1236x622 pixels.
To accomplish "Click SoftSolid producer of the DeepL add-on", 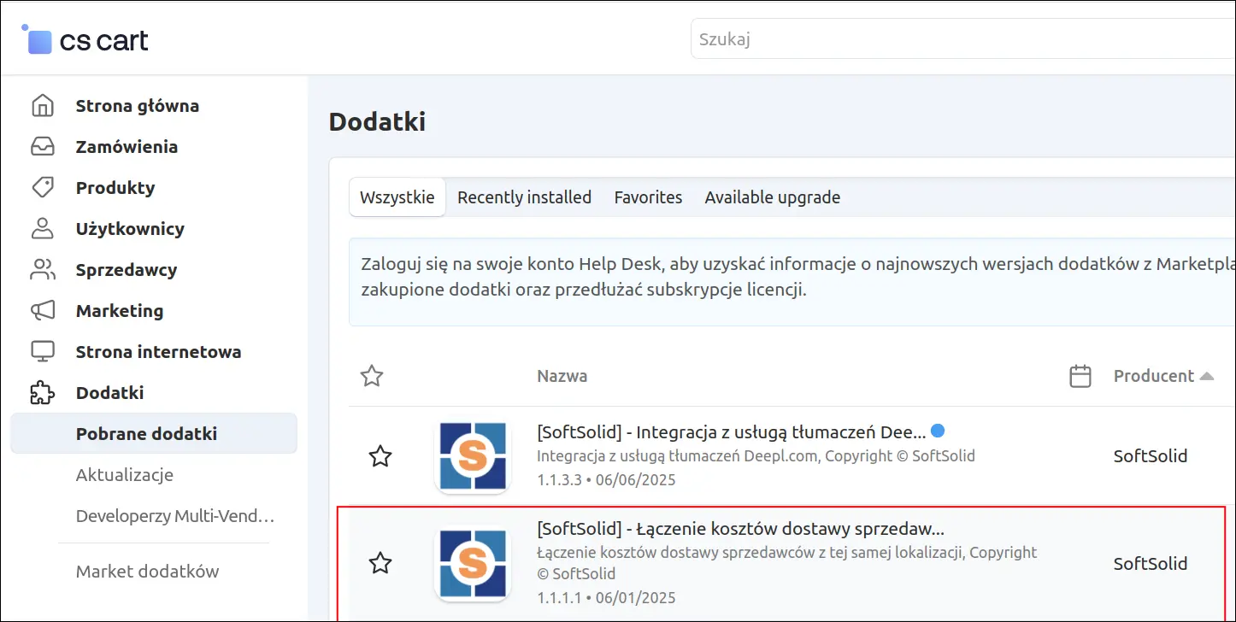I will (x=1151, y=456).
